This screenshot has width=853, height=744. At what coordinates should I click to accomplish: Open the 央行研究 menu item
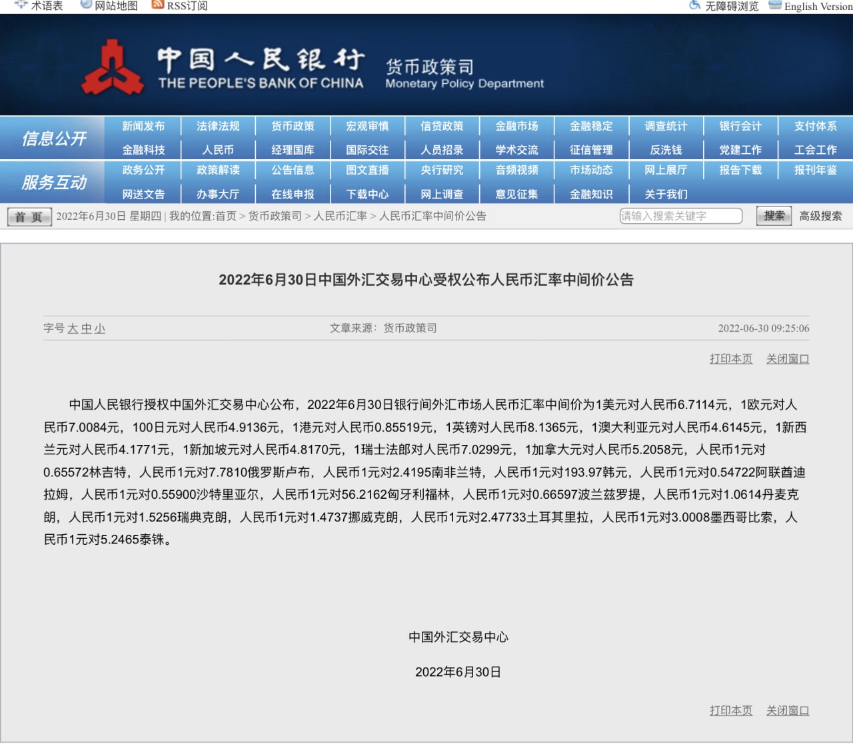coord(442,170)
